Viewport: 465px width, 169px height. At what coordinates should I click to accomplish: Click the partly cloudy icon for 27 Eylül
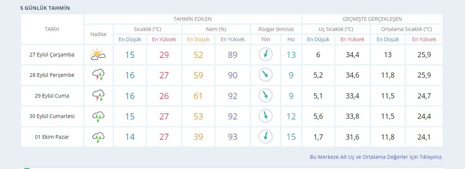click(x=98, y=55)
